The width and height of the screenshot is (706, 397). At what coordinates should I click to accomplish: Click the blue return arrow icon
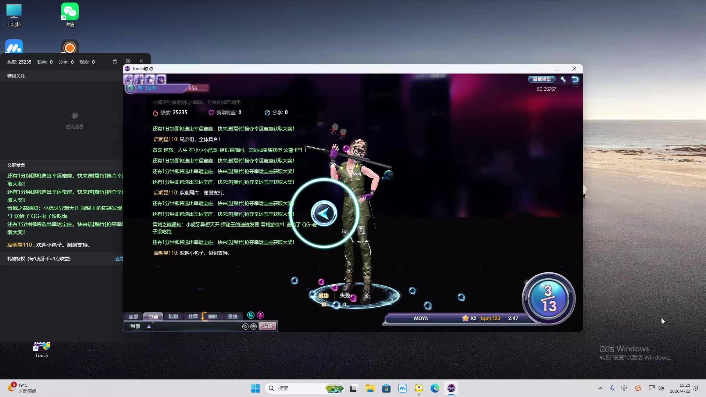coord(575,79)
